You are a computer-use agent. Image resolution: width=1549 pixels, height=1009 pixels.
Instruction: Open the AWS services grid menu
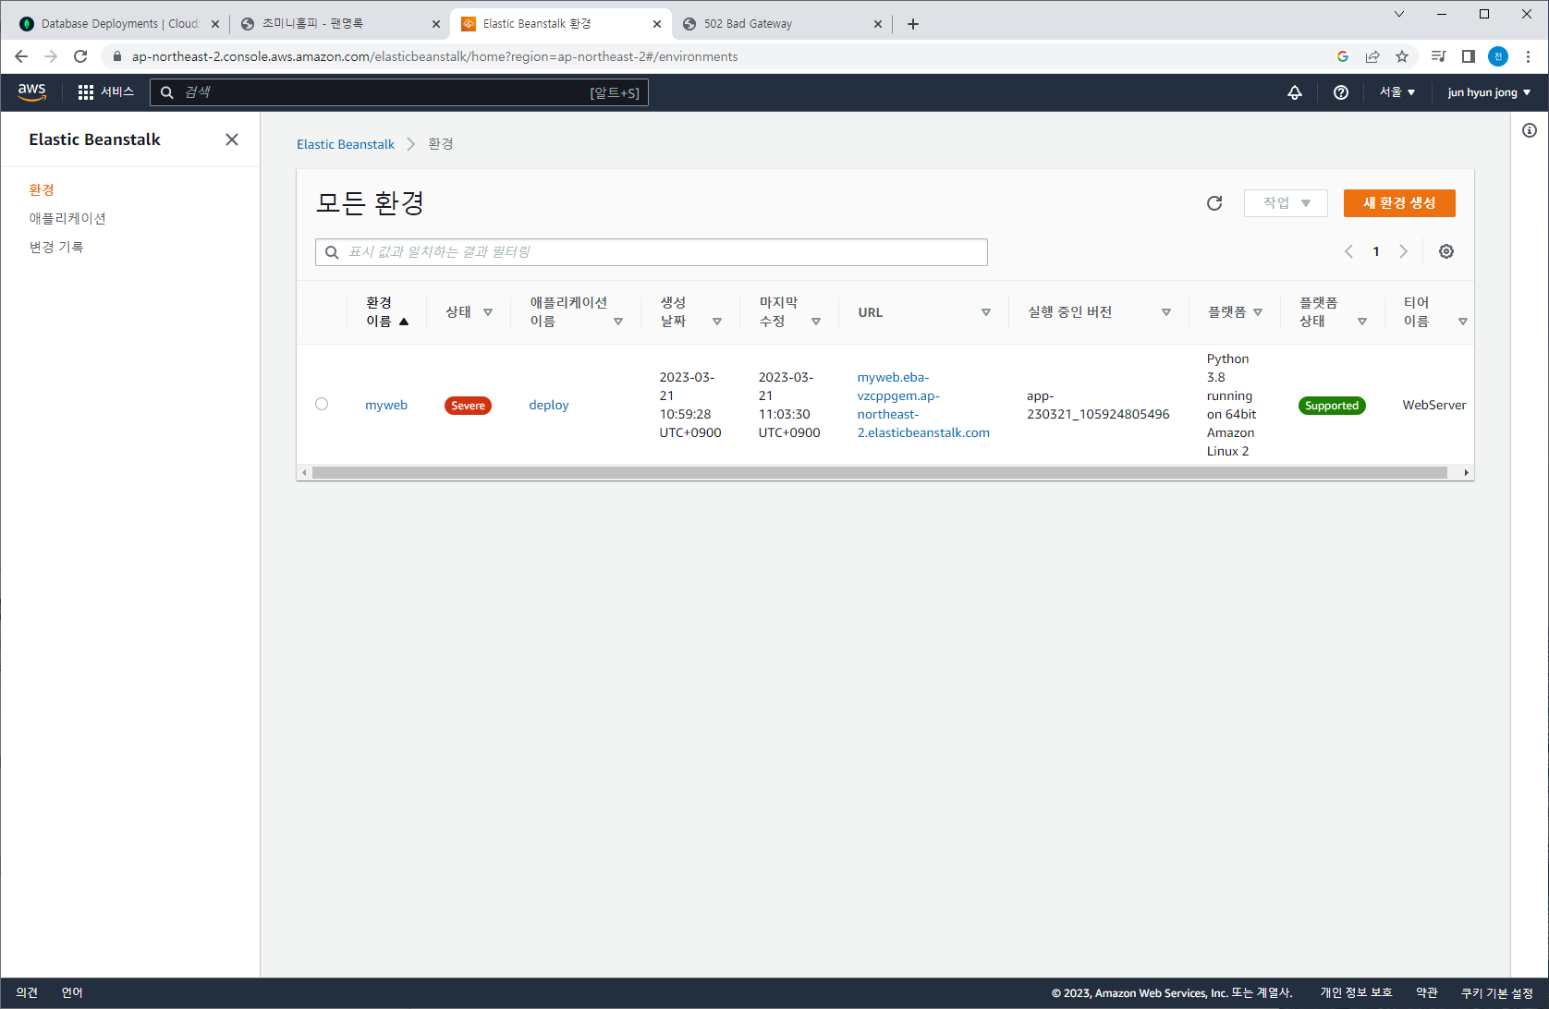tap(86, 92)
